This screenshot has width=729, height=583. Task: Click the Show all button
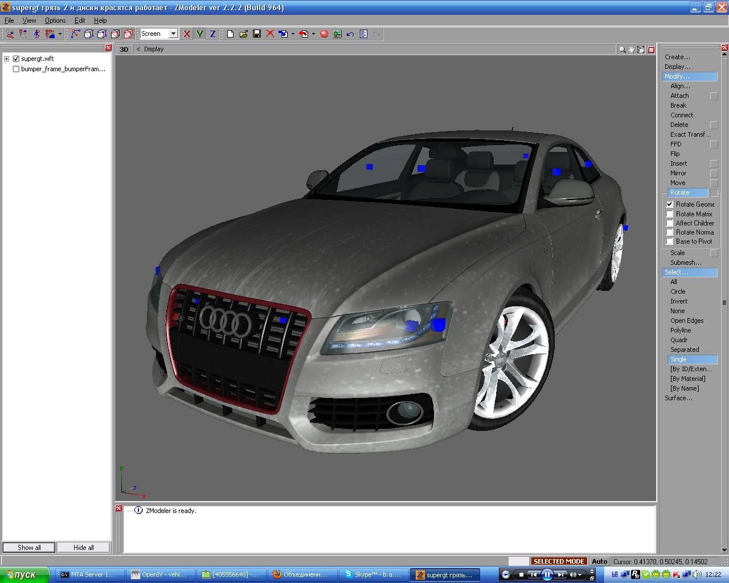(29, 548)
